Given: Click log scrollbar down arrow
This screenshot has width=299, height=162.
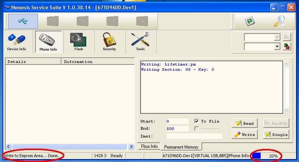Looking at the screenshot, I should [286, 110].
